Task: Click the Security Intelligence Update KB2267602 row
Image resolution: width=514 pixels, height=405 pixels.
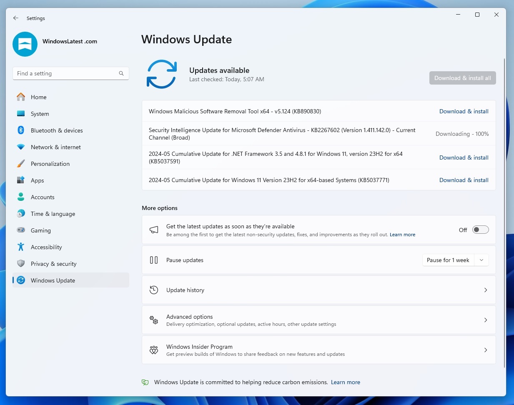Action: click(319, 134)
